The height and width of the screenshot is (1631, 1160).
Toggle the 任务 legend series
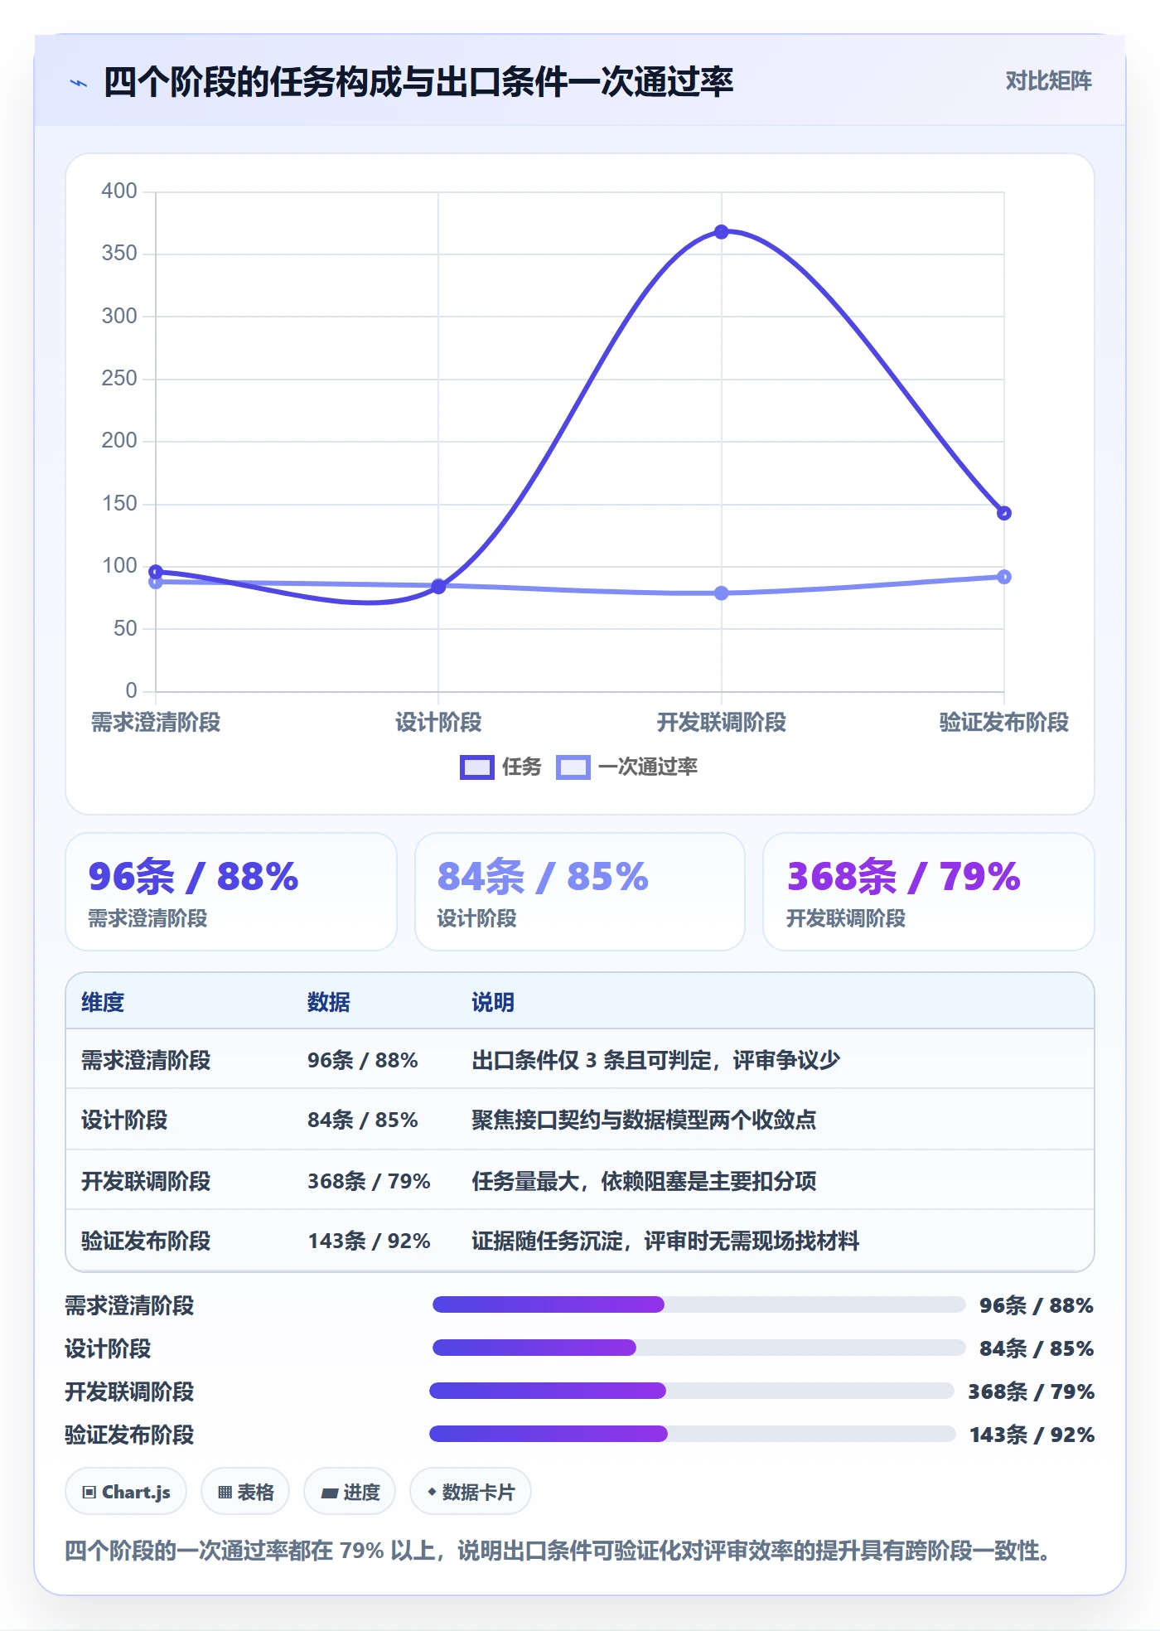tap(500, 767)
